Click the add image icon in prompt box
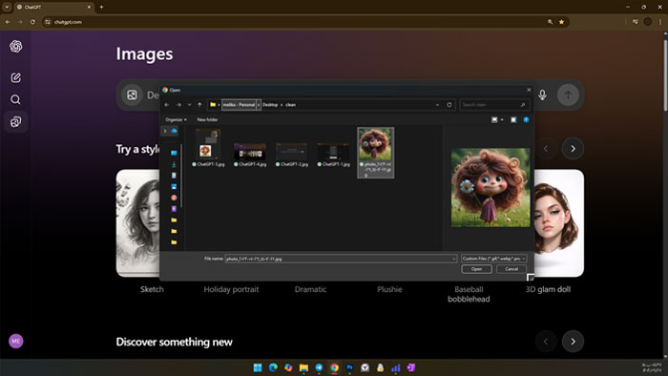 pyautogui.click(x=132, y=94)
